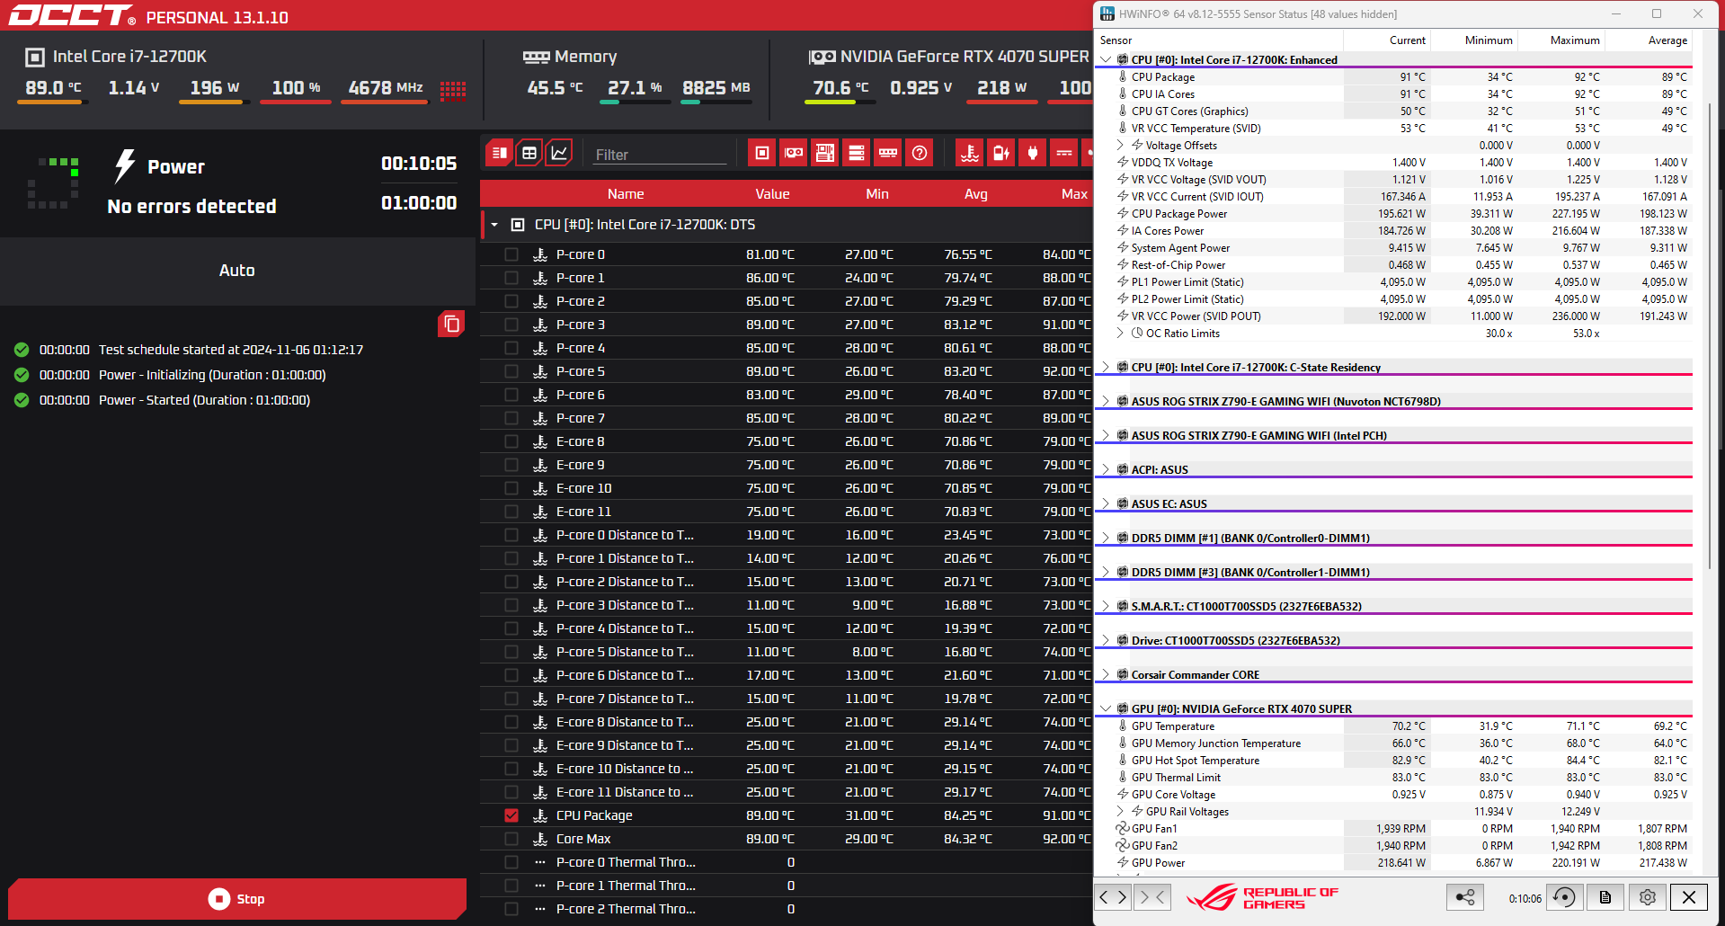Click the Memory summary header
The width and height of the screenshot is (1725, 926).
[x=570, y=57]
